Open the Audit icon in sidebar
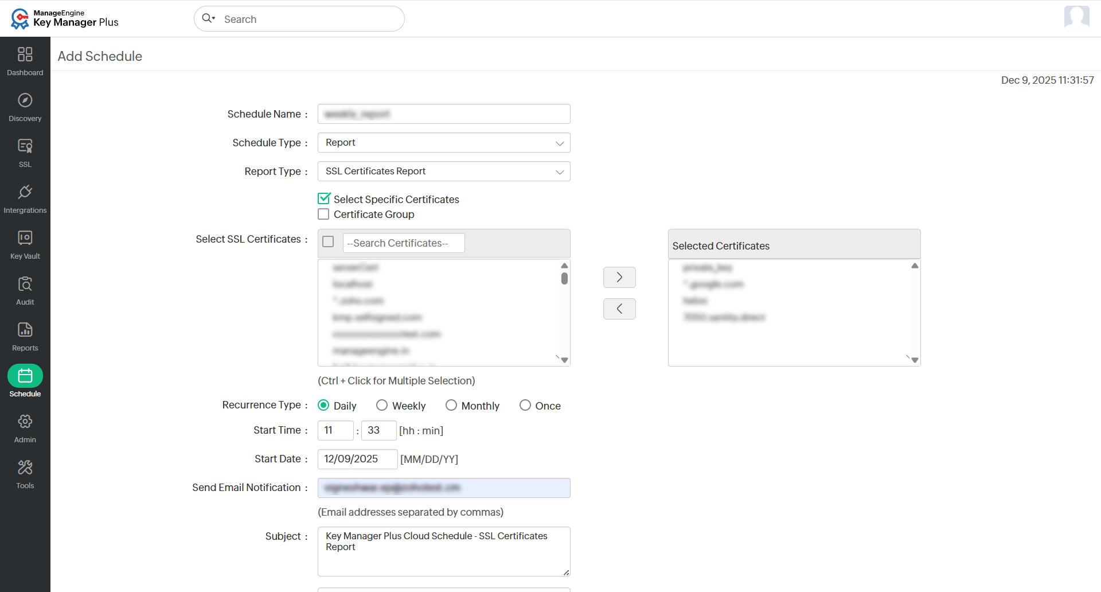Image resolution: width=1101 pixels, height=592 pixels. [25, 283]
